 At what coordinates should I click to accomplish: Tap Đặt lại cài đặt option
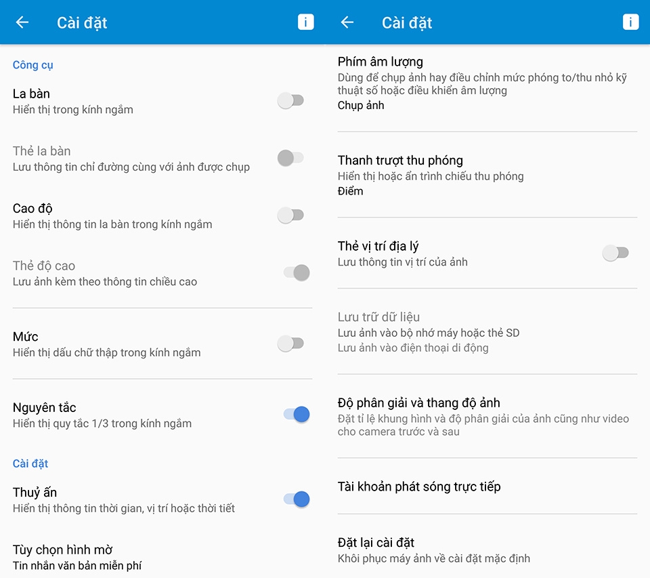coord(487,550)
